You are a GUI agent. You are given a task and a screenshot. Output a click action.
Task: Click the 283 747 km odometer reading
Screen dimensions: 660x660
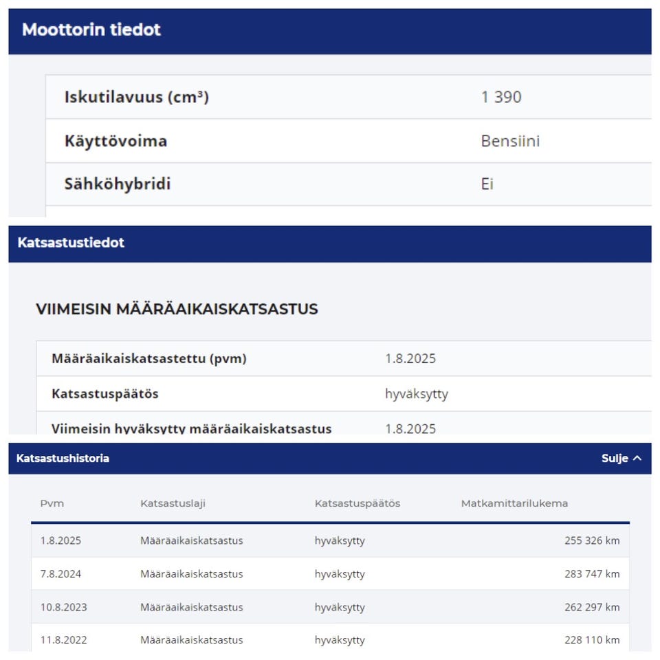[592, 574]
